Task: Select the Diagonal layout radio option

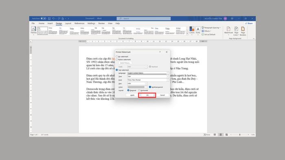Action: [x=128, y=90]
